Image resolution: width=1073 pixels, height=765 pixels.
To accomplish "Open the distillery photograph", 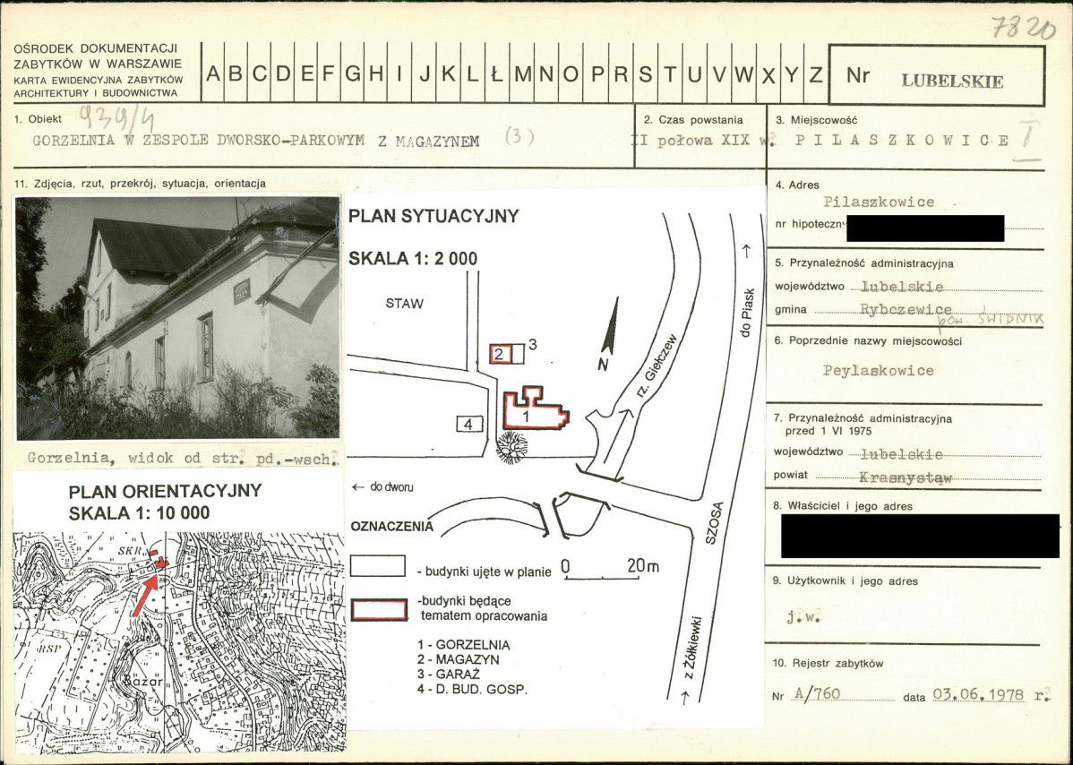I will click(178, 317).
